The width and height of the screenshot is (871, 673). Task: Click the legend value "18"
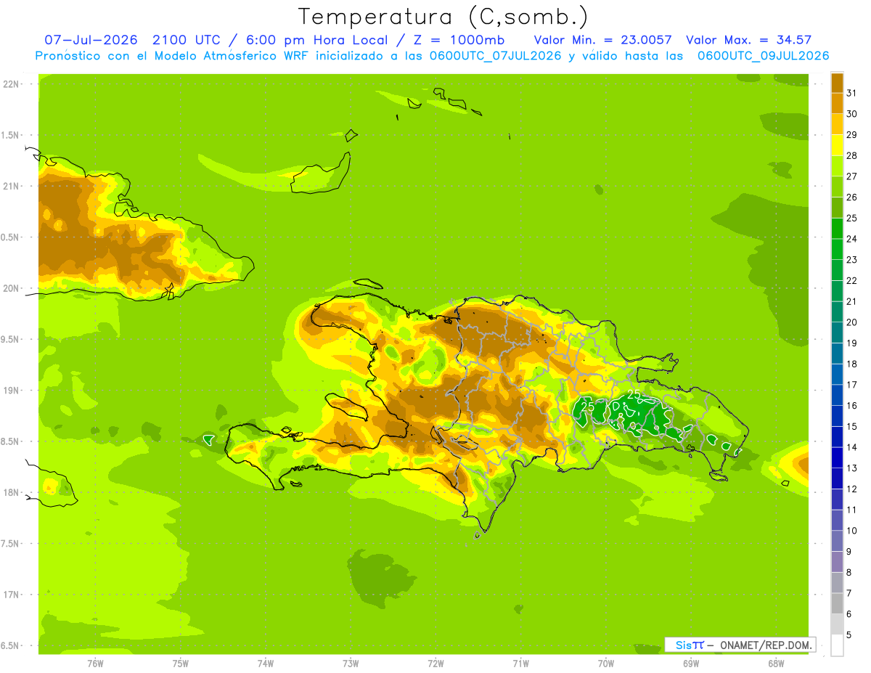852,364
